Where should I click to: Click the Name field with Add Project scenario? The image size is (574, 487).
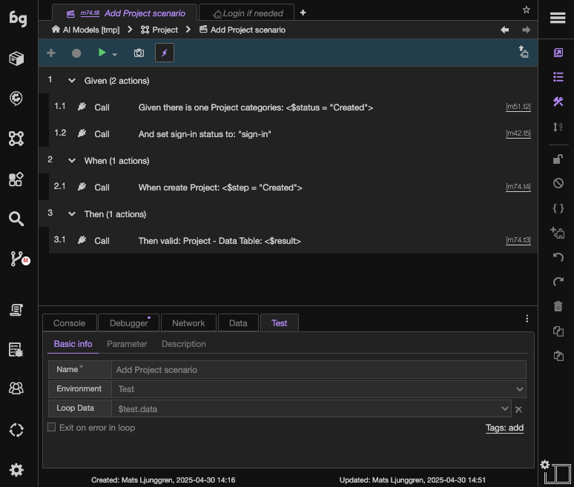tap(318, 370)
